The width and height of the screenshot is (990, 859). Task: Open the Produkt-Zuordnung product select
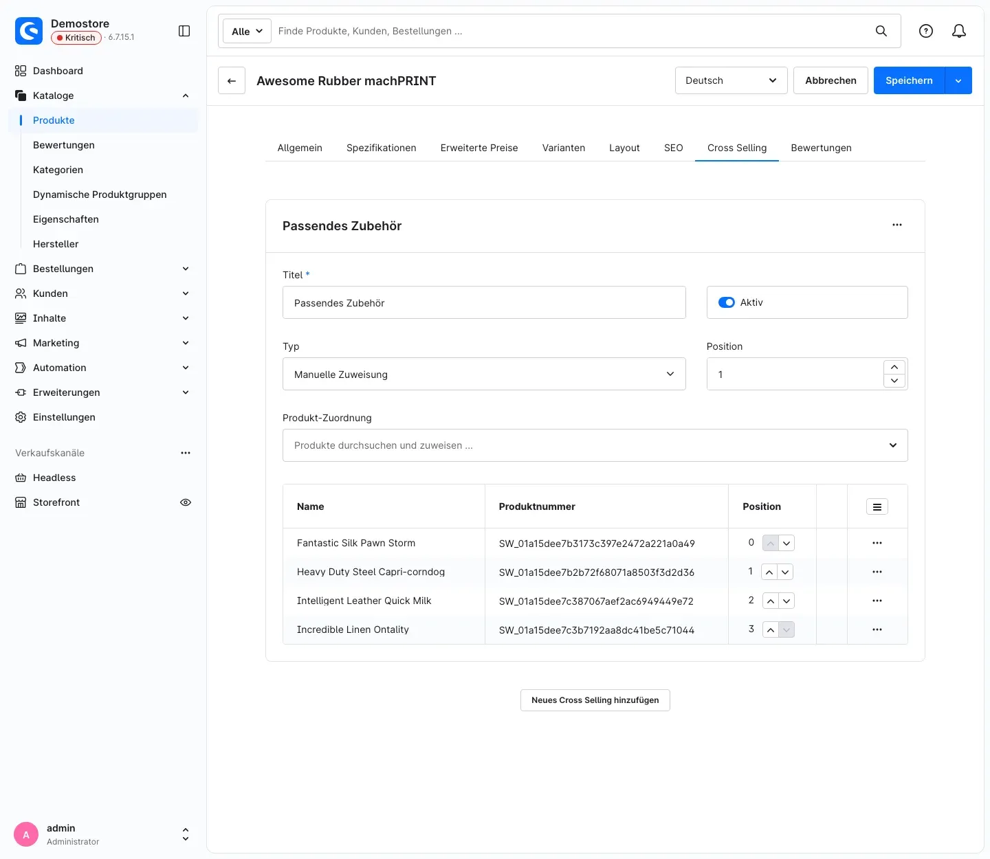tap(595, 445)
